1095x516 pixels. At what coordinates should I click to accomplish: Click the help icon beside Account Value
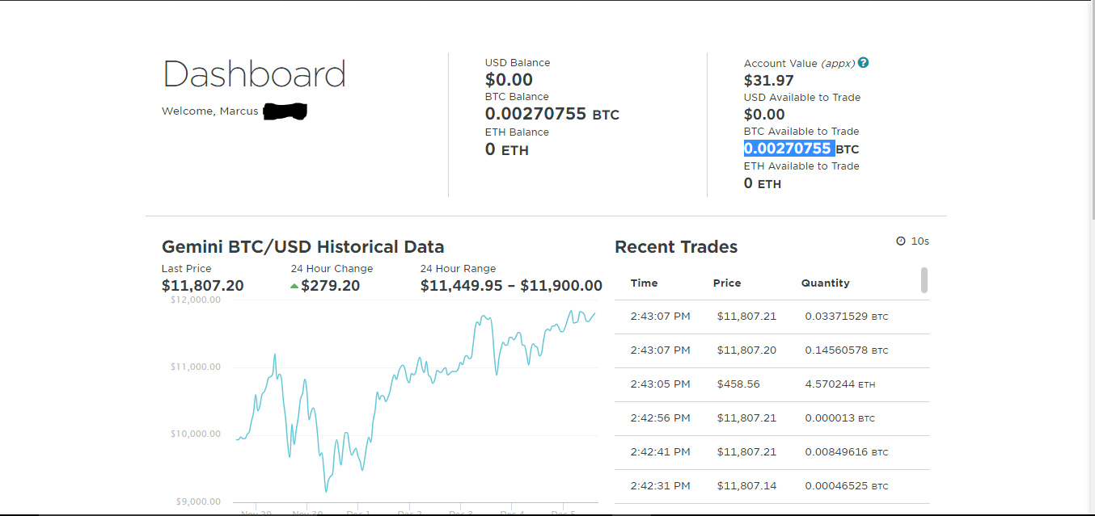click(864, 63)
